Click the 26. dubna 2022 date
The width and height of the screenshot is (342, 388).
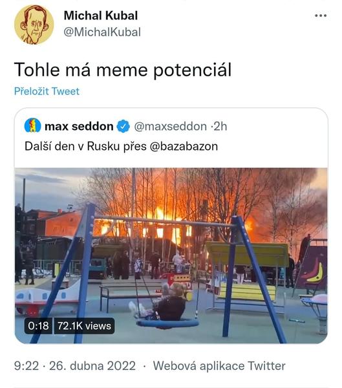tap(92, 366)
